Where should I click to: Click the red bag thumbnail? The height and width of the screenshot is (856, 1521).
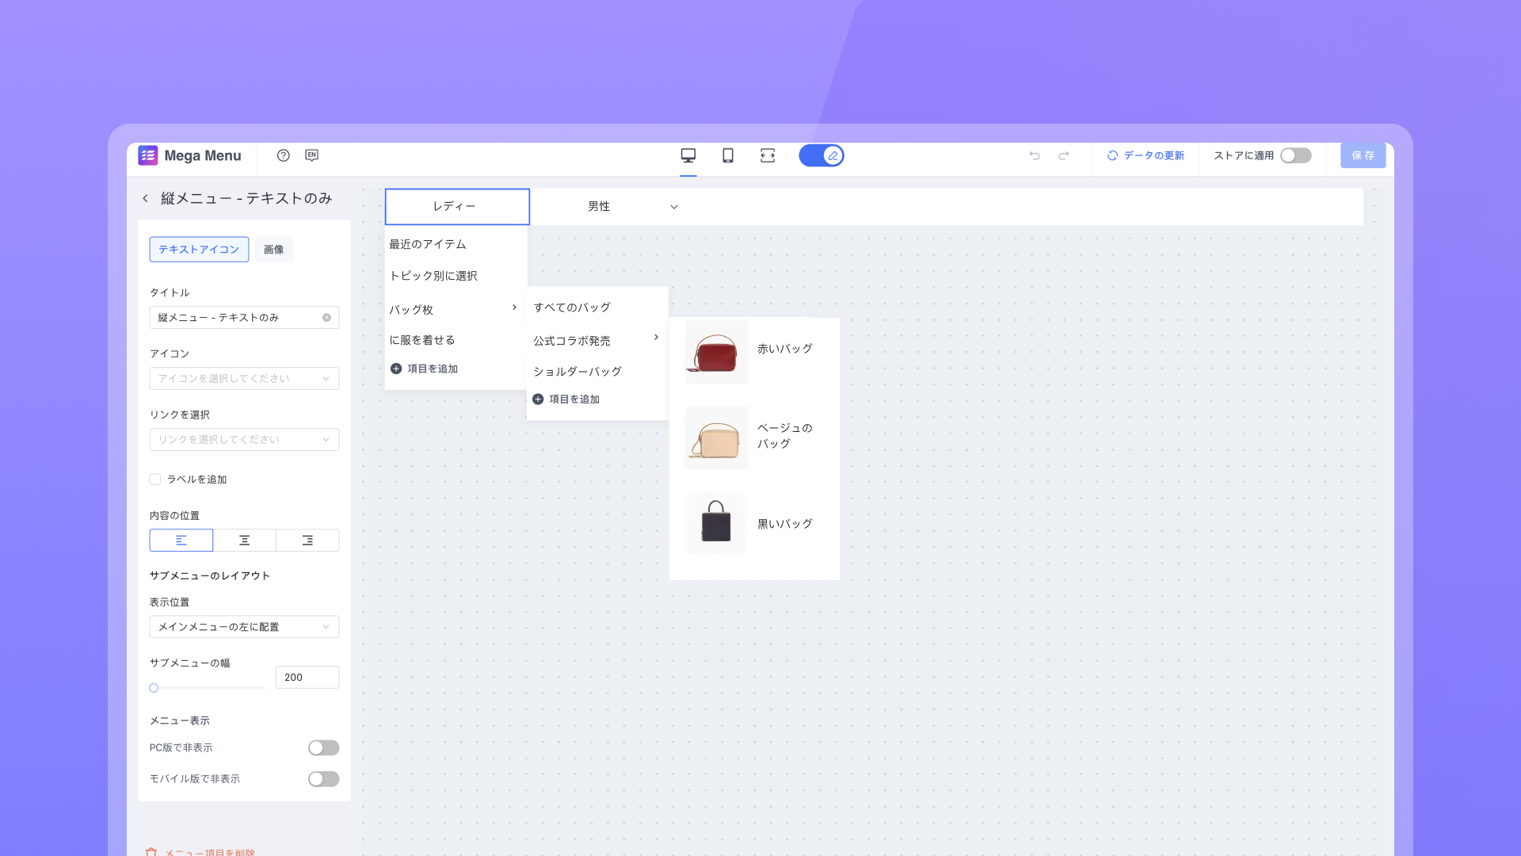716,352
